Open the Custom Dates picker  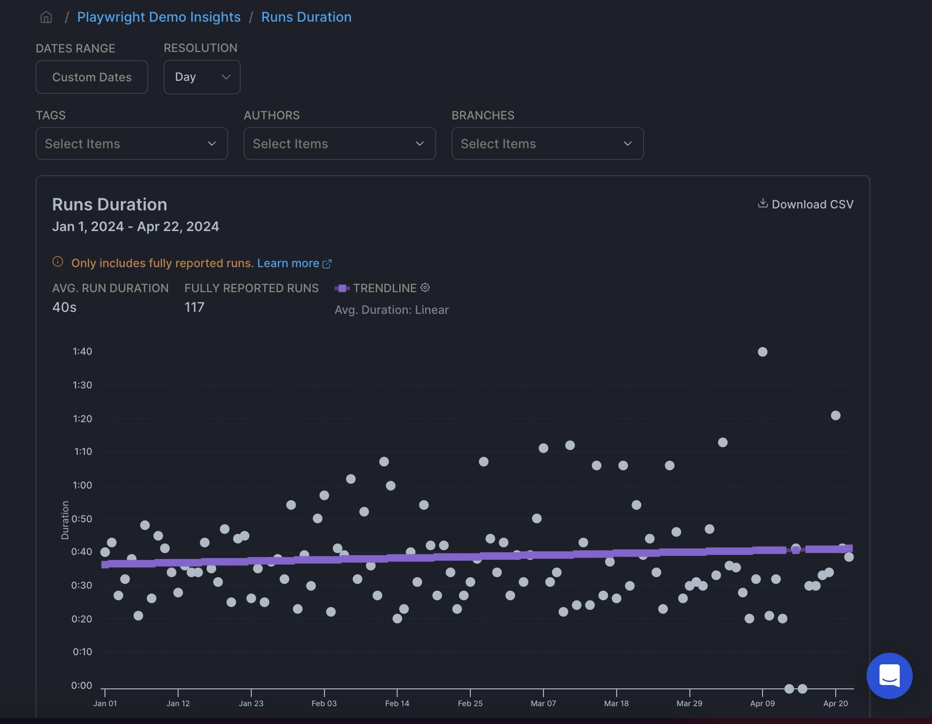click(91, 77)
